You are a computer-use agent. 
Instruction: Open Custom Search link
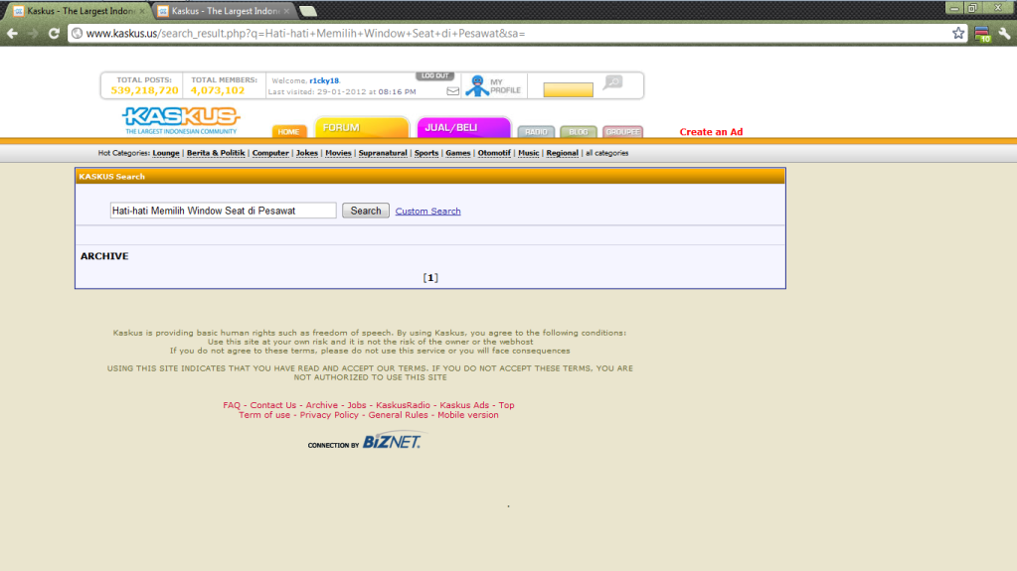coord(428,212)
